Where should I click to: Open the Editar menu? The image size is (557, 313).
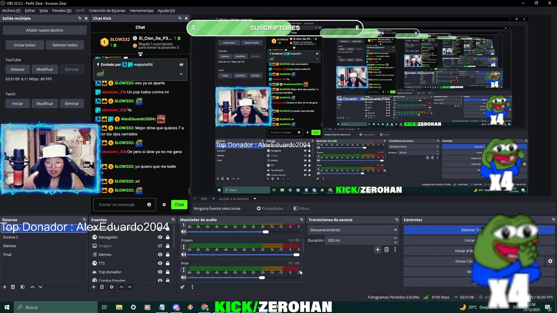[30, 10]
